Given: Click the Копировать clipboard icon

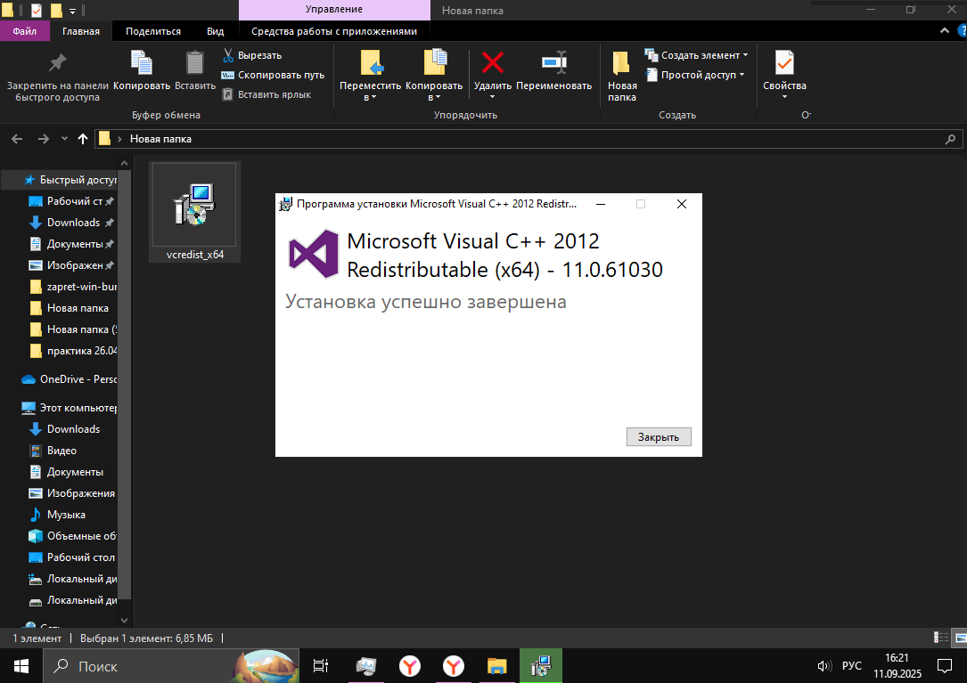Looking at the screenshot, I should click(x=141, y=63).
